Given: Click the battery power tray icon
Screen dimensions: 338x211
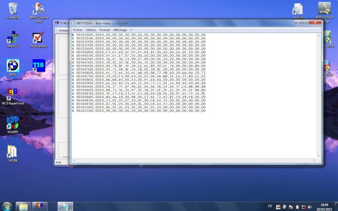Looking at the screenshot, I should pyautogui.click(x=297, y=207).
